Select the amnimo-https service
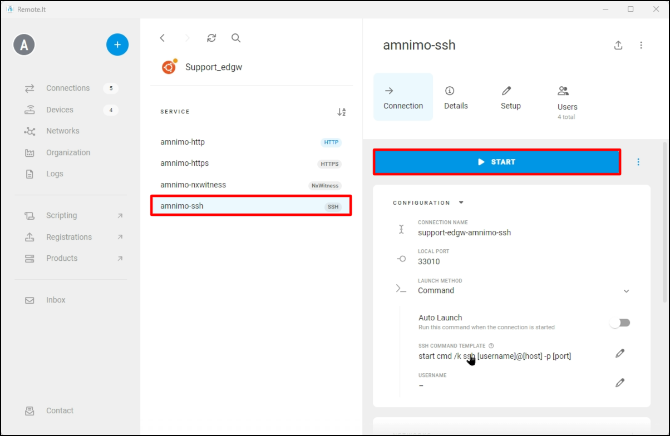Image resolution: width=670 pixels, height=436 pixels. click(x=251, y=163)
